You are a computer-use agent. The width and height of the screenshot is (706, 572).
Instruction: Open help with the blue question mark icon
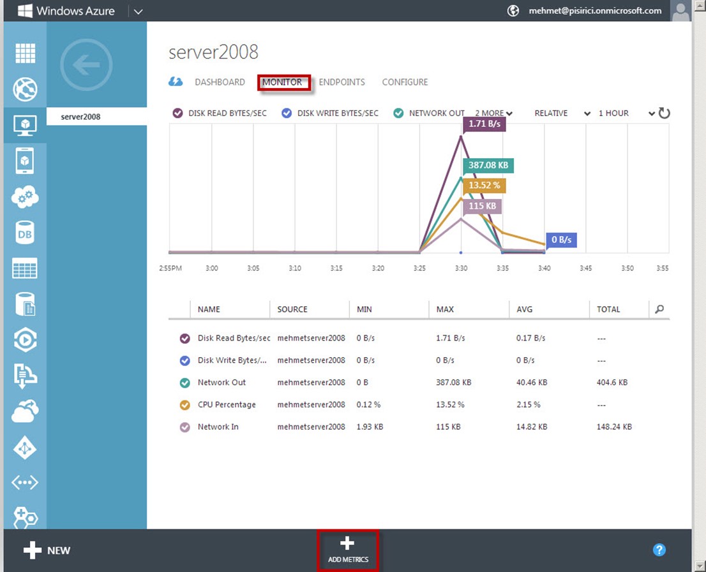point(659,550)
